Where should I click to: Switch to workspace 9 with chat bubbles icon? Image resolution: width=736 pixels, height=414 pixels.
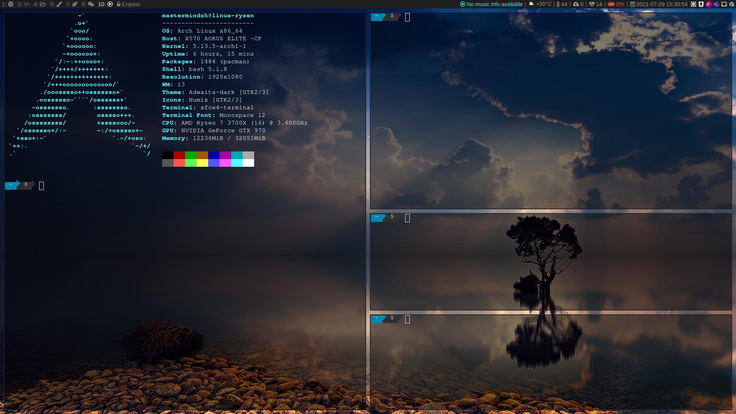coord(88,4)
